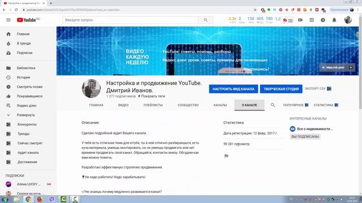
Task: Open the messages chat icon
Action: coord(323,20)
